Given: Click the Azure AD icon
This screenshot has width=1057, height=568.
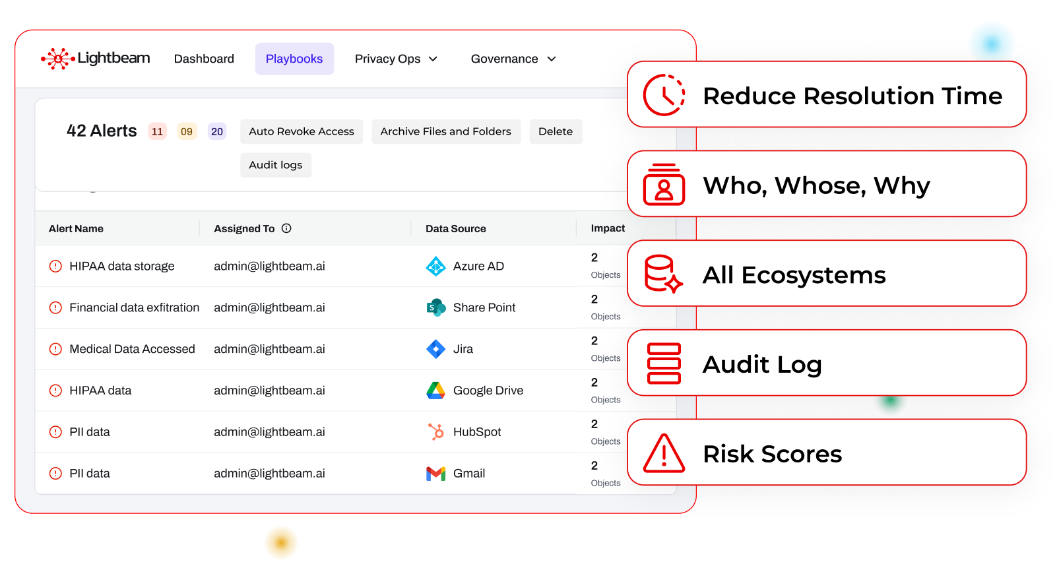Looking at the screenshot, I should click(435, 266).
